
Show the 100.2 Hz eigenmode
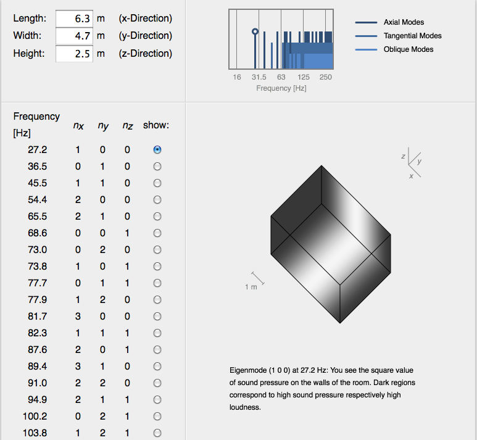point(157,417)
